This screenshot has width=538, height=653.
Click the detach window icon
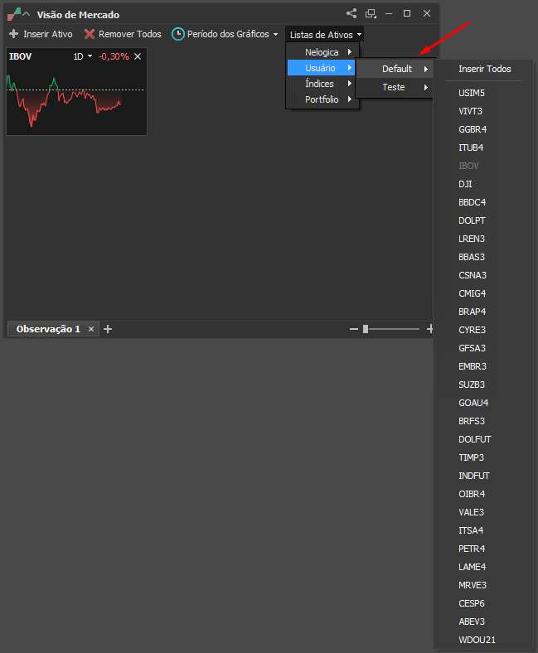pyautogui.click(x=371, y=14)
